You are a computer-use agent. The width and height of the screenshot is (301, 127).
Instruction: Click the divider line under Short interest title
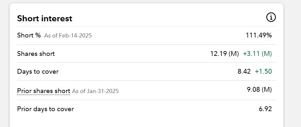[146, 26]
